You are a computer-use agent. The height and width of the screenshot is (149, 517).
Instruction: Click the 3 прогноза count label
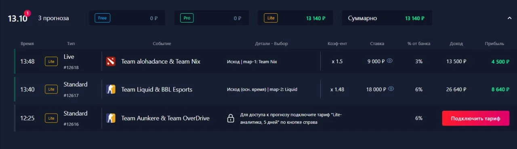click(x=53, y=18)
